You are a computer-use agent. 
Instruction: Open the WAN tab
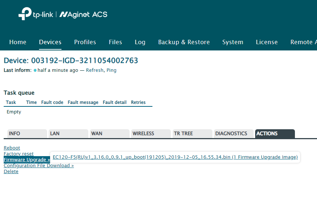point(109,134)
